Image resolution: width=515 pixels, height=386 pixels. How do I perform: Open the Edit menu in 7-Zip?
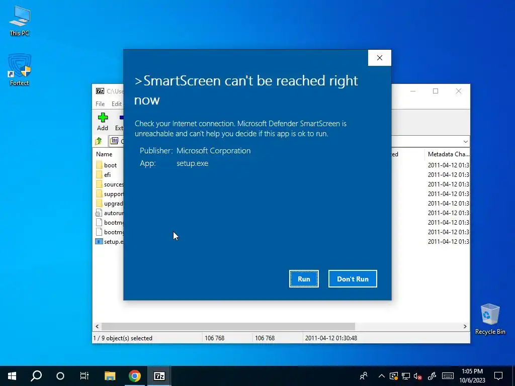click(117, 104)
